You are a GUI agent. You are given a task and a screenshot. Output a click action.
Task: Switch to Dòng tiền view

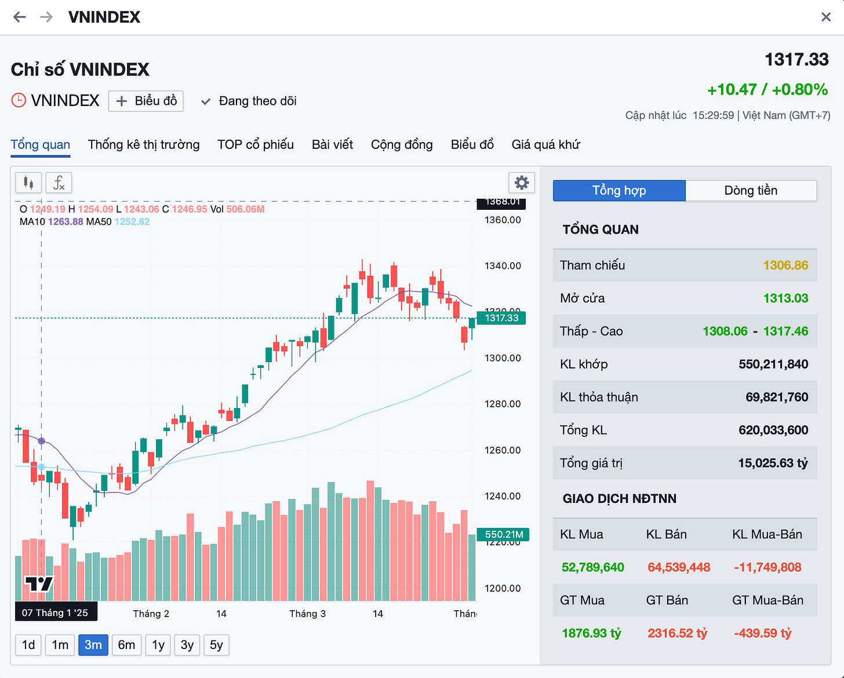(x=751, y=191)
